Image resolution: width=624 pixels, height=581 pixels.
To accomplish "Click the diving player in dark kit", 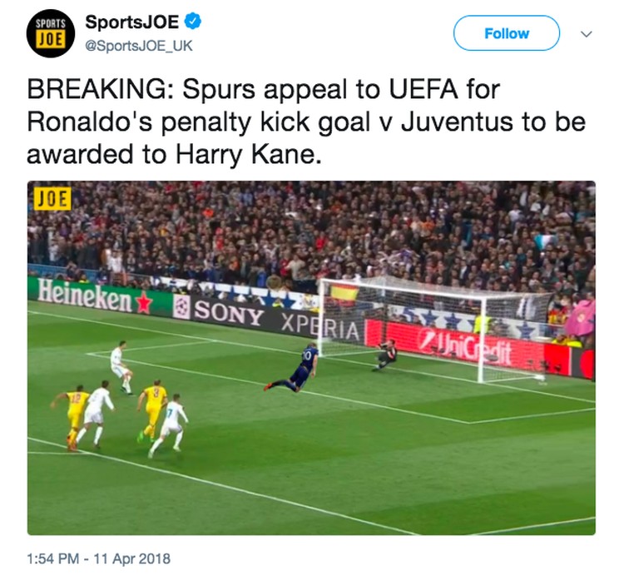I will [x=294, y=368].
